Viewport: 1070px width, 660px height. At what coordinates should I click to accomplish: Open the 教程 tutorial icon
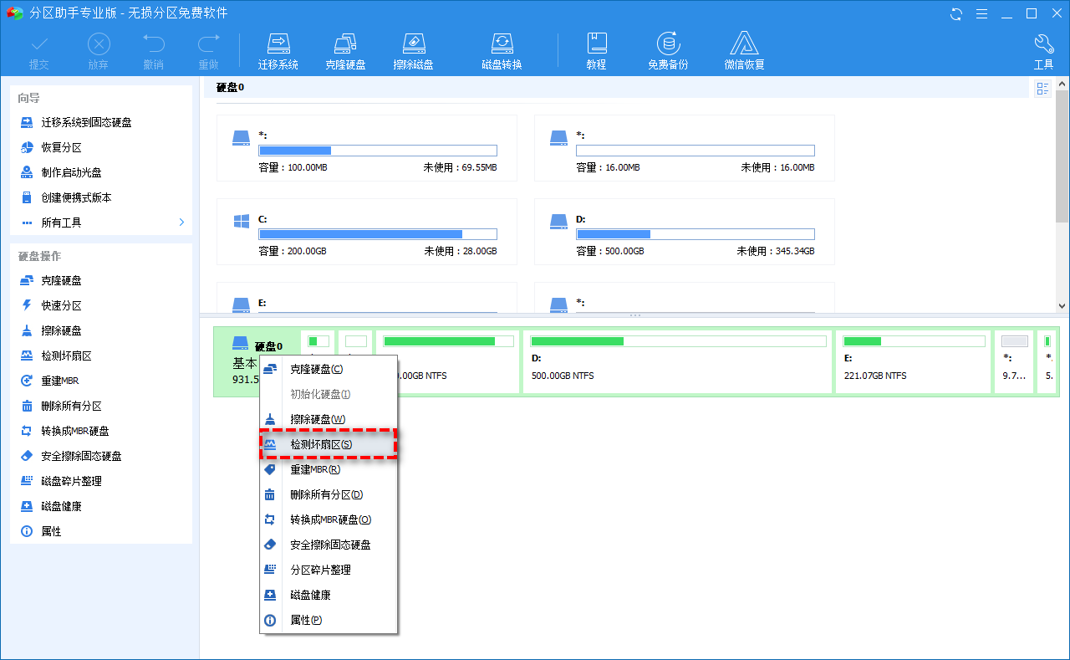point(596,51)
